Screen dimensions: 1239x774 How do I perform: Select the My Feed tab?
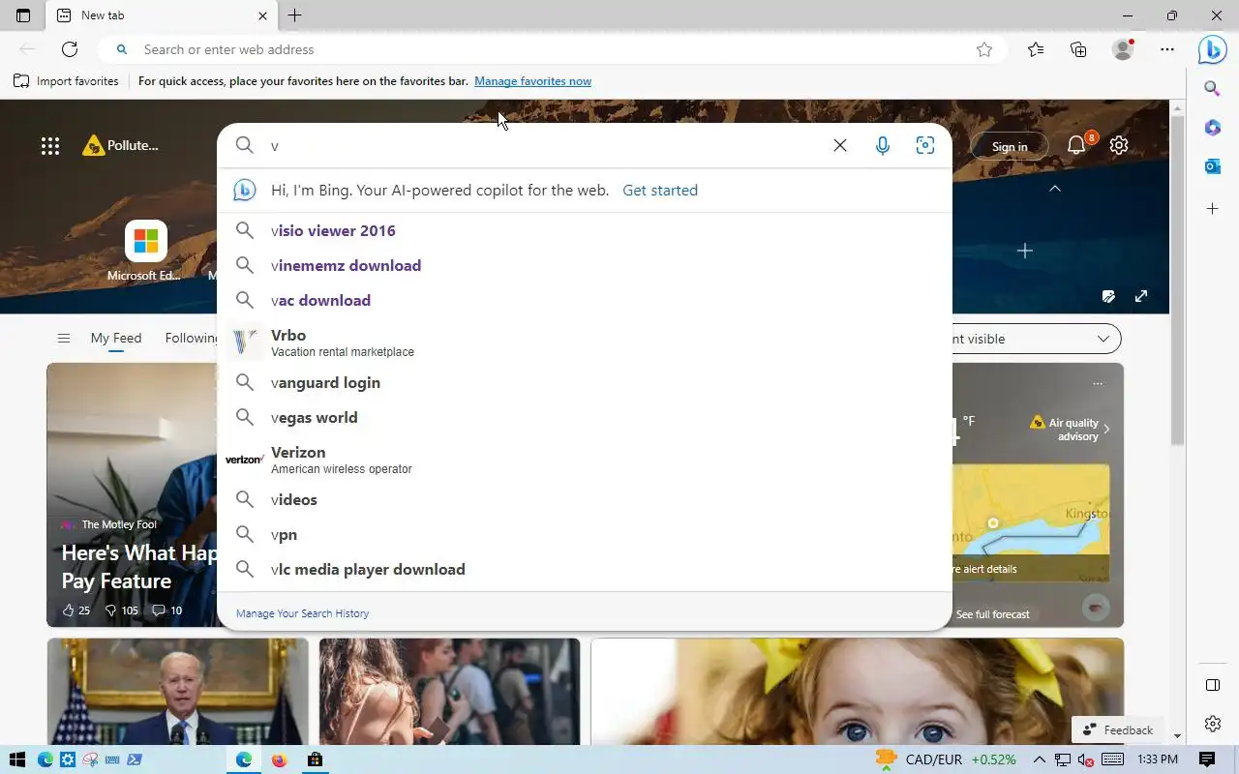coord(116,338)
